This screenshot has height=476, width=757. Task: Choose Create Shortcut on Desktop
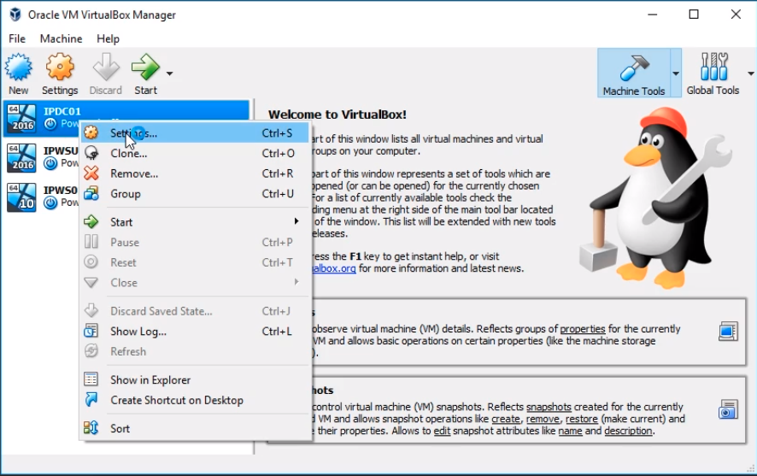tap(196, 400)
